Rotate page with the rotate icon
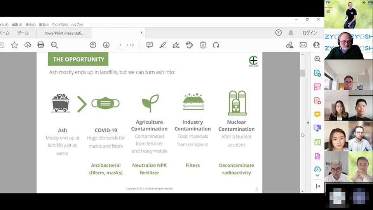 tap(216, 45)
